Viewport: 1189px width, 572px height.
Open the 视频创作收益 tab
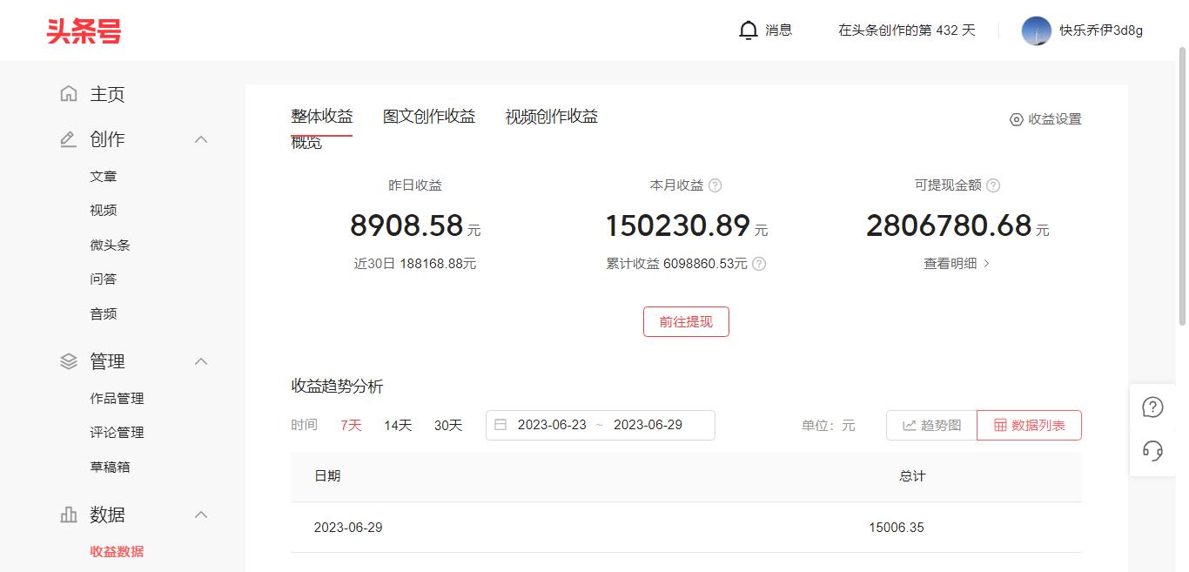coord(550,116)
